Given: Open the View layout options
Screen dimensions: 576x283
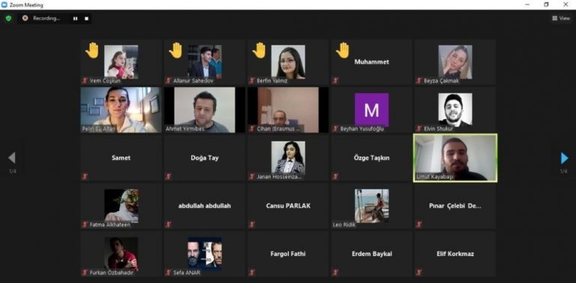Looking at the screenshot, I should click(x=561, y=18).
